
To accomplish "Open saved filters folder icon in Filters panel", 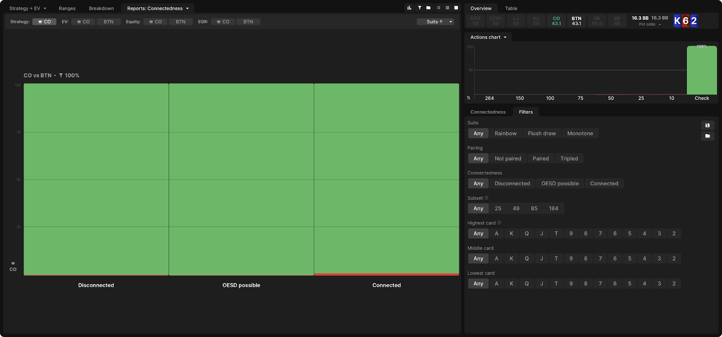I will click(x=707, y=136).
